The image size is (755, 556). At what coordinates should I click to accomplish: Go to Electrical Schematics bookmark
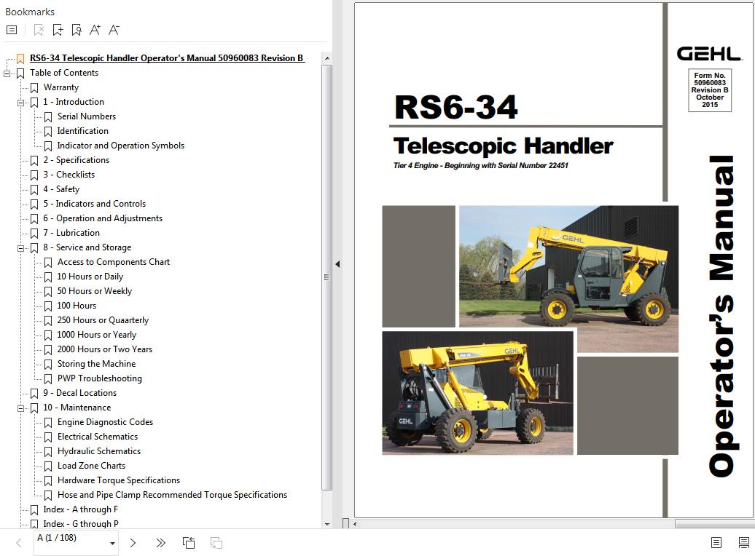98,436
